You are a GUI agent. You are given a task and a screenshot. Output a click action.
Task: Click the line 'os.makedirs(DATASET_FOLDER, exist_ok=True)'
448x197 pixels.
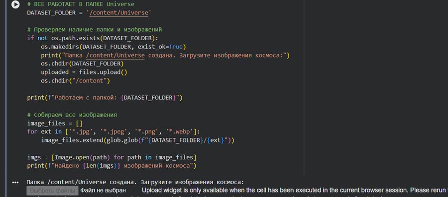(113, 47)
